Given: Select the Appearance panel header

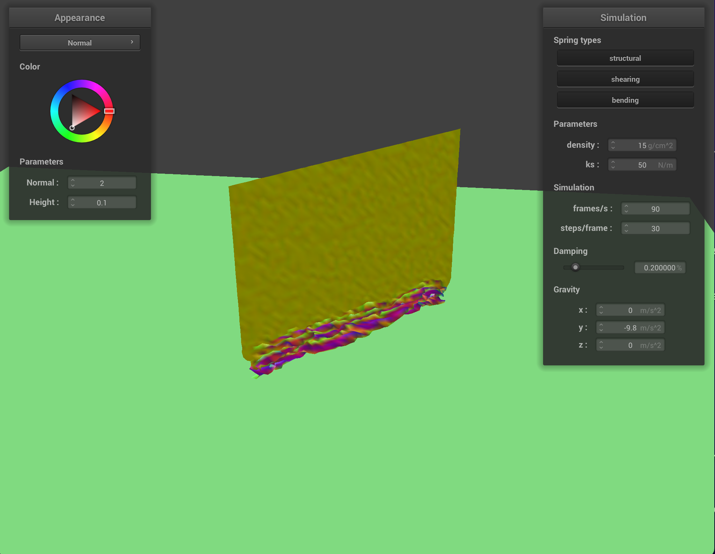Looking at the screenshot, I should coord(80,17).
